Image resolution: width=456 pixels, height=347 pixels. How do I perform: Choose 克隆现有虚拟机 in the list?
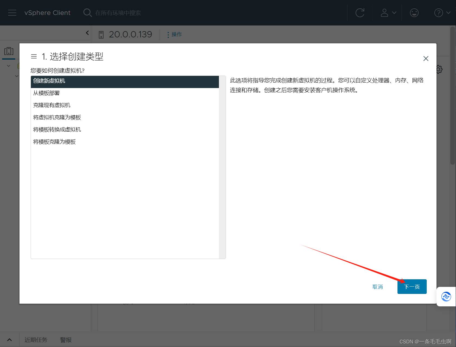52,105
